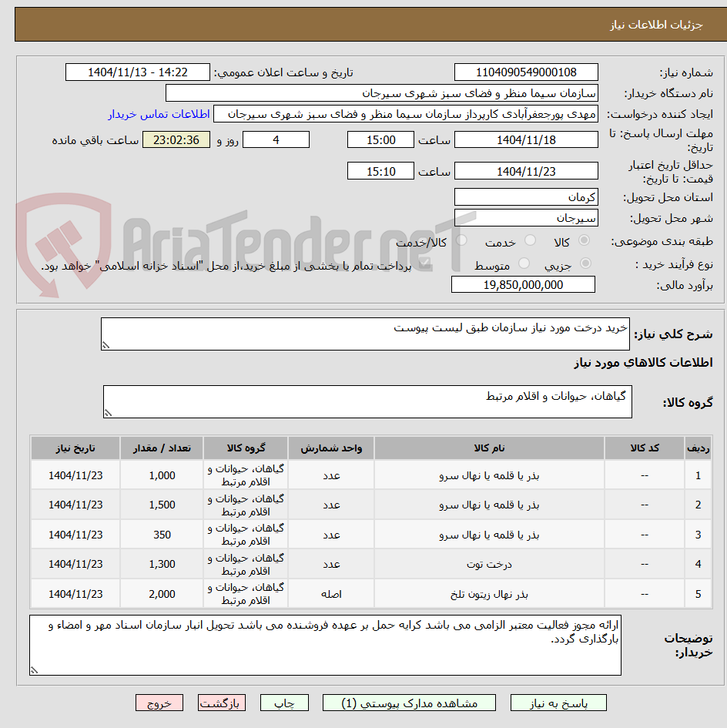
Task: Toggle the treasury bonds payment checkbox
Action: click(x=424, y=264)
